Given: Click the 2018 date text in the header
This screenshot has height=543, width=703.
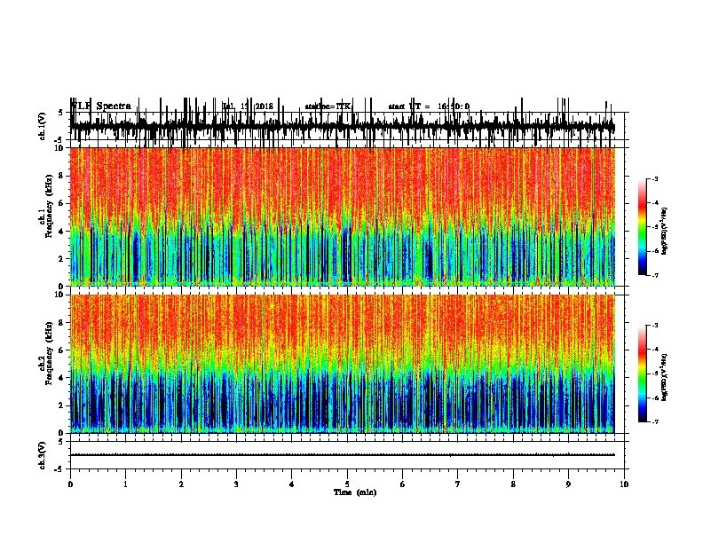Looking at the screenshot, I should tap(265, 106).
